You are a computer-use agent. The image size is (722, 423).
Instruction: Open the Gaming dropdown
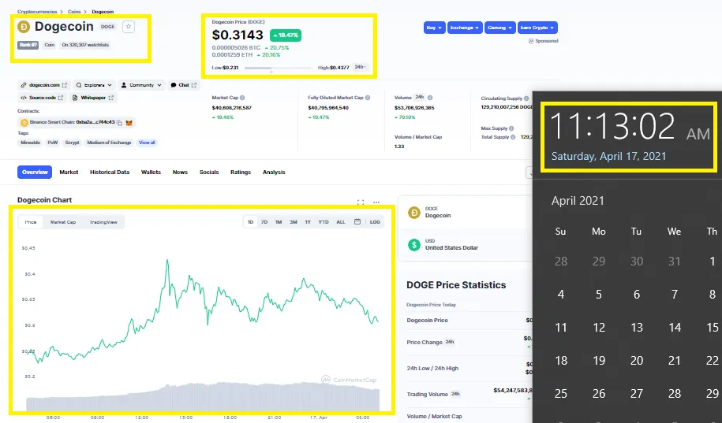(499, 28)
